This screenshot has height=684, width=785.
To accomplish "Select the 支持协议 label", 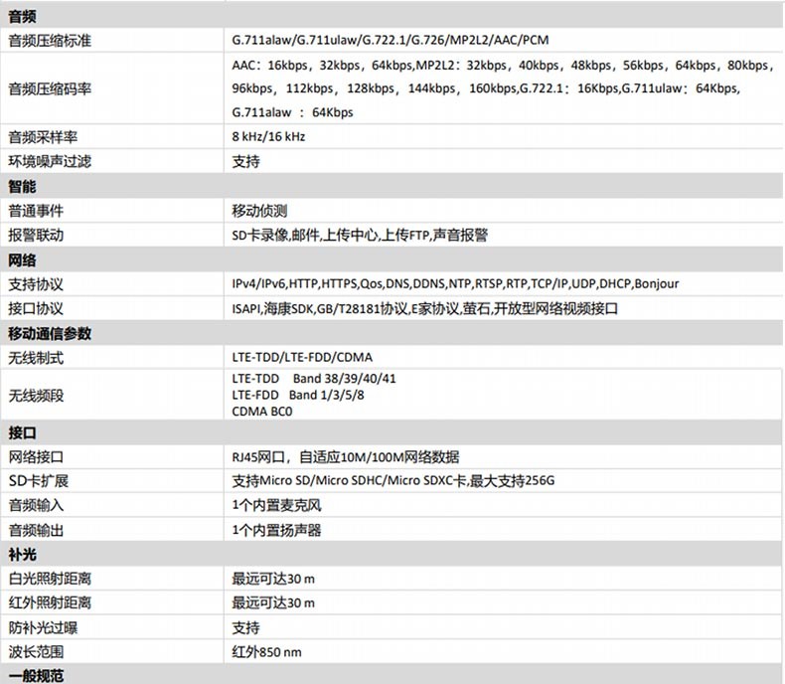I will 36,284.
